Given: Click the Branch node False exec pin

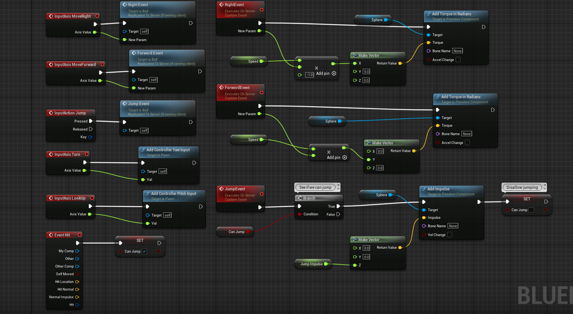Looking at the screenshot, I should pos(338,214).
